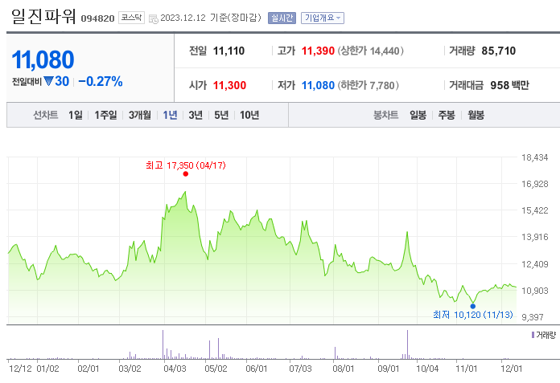The image size is (560, 383).
Task: Click the trading value 958 백만
Action: [509, 85]
